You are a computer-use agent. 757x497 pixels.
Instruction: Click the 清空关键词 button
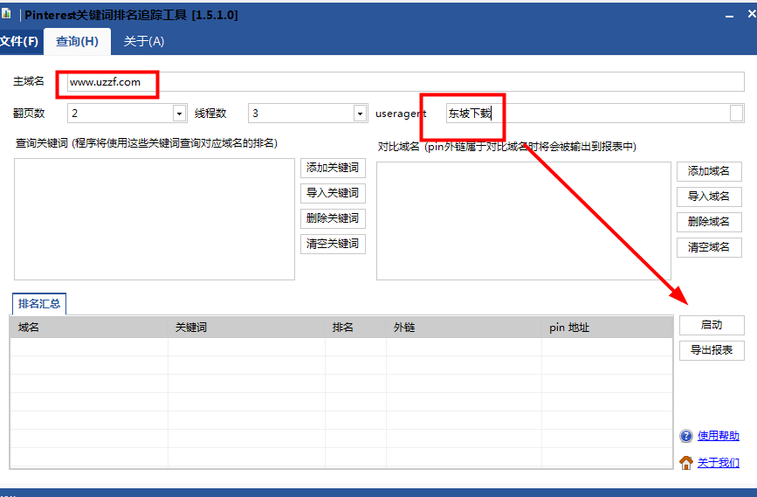click(333, 244)
